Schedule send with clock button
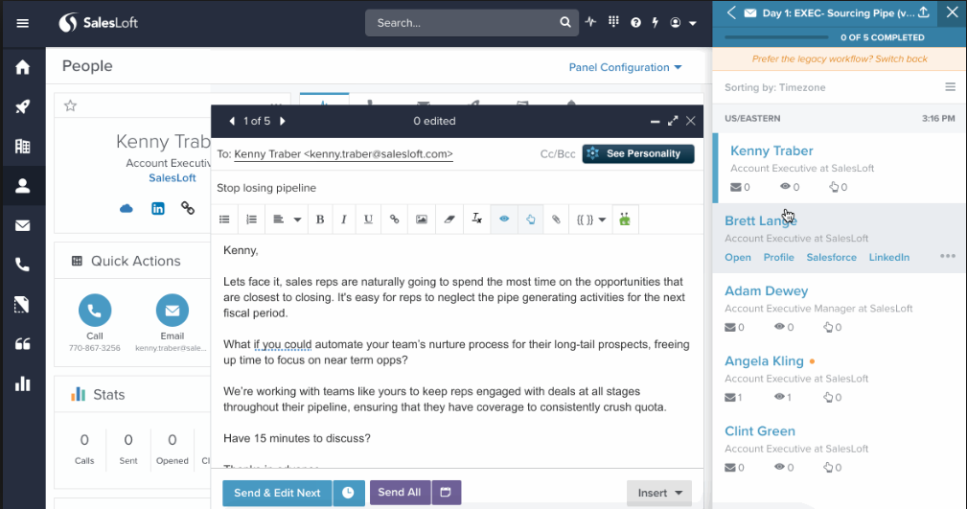Screen dimensions: 967x509 [x=349, y=493]
